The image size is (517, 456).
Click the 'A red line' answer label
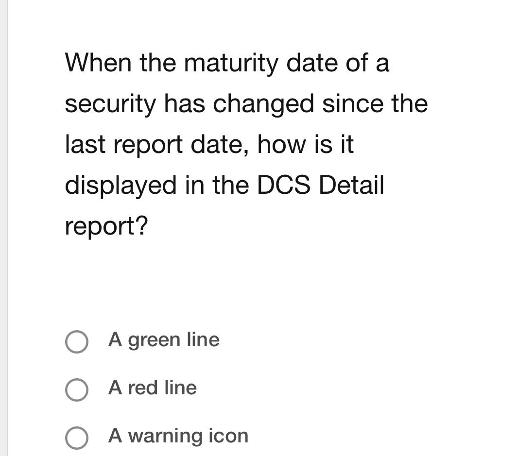pyautogui.click(x=153, y=388)
